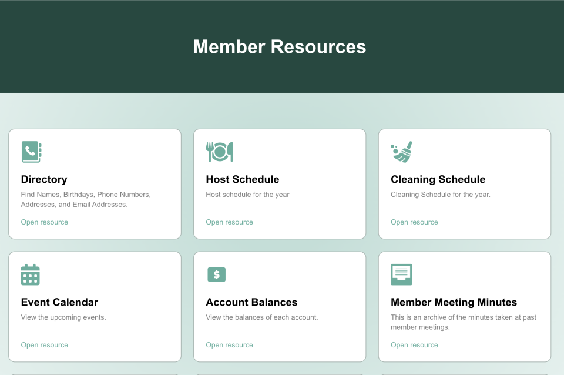Open the Account Balances resource
The width and height of the screenshot is (564, 375).
coord(229,344)
